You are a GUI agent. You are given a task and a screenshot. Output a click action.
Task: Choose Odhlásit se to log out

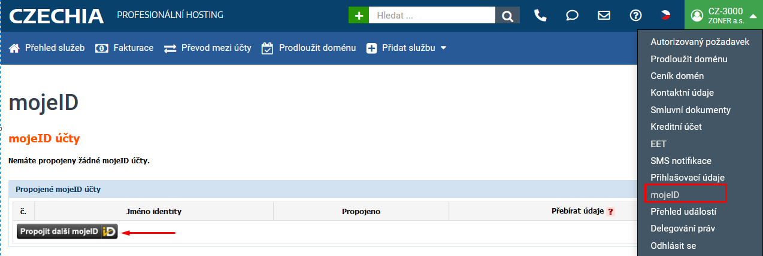[x=673, y=245]
